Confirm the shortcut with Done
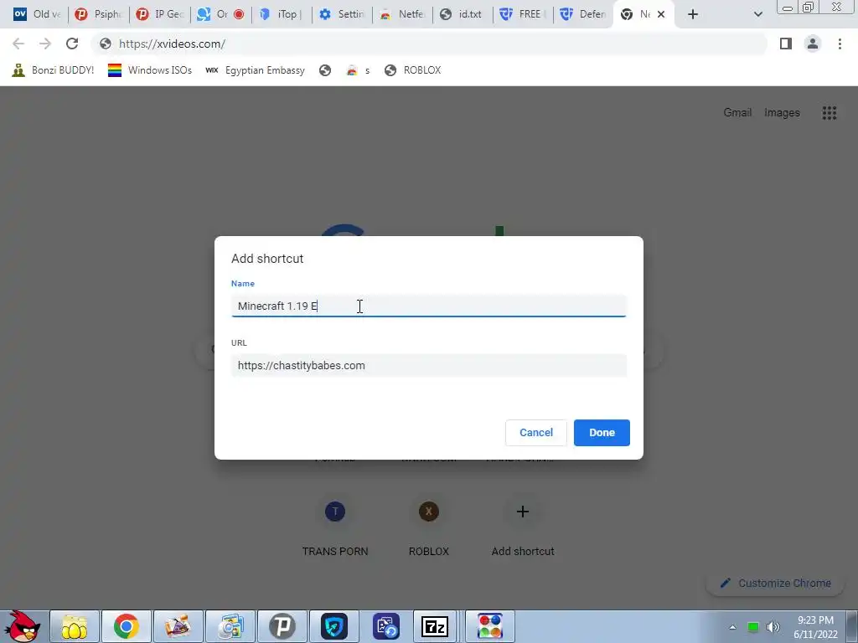This screenshot has width=858, height=643. (602, 433)
